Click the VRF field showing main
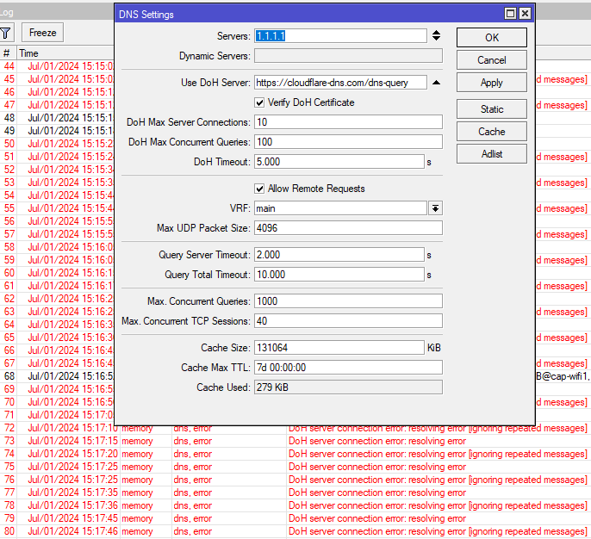This screenshot has width=591, height=539. (340, 208)
